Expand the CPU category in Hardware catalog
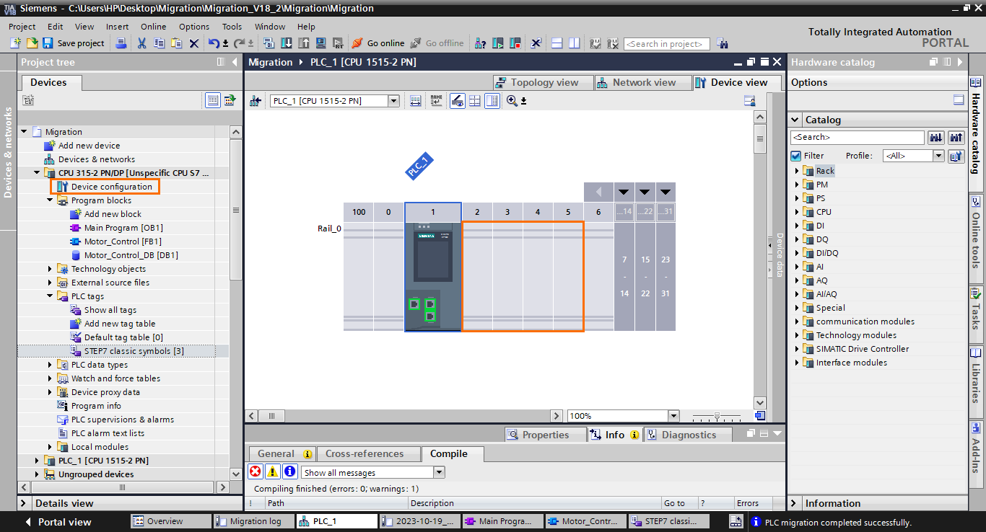Screen dimensions: 986x532 798,211
